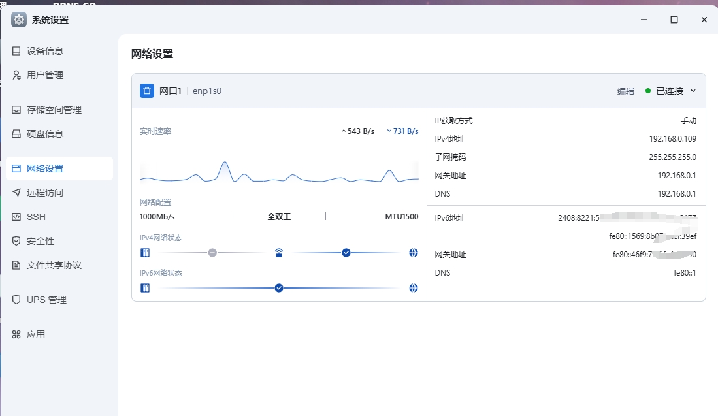Open the Apps (应用) grid icon
The image size is (718, 416).
pyautogui.click(x=16, y=334)
